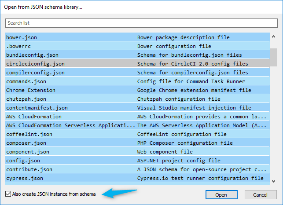
Task: Select the Chrome Extension schema
Action: tap(137, 90)
